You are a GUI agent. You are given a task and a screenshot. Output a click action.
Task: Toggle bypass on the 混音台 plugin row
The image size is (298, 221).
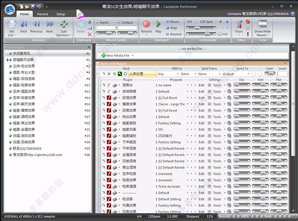tap(109, 85)
